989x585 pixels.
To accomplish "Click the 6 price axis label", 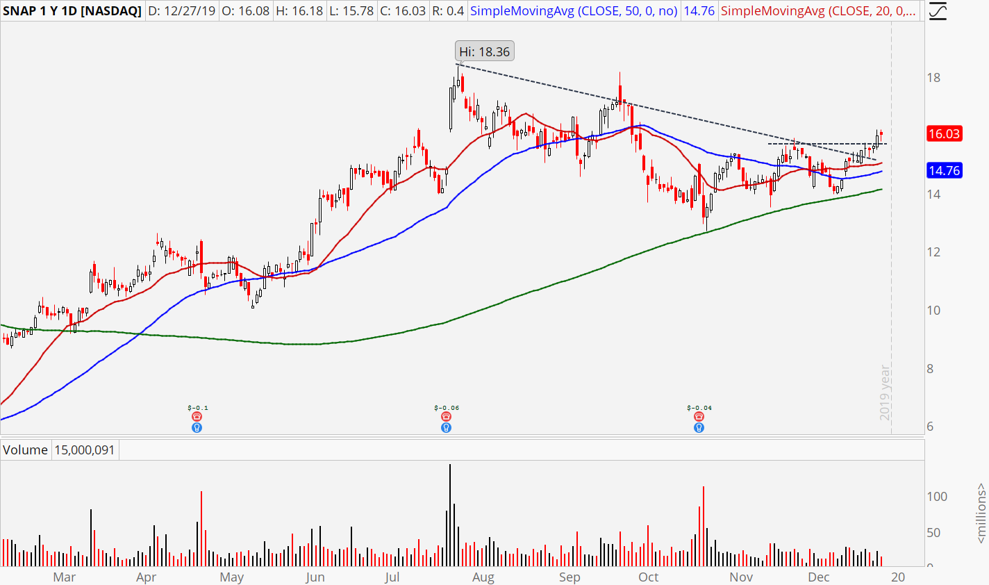I will [x=930, y=427].
